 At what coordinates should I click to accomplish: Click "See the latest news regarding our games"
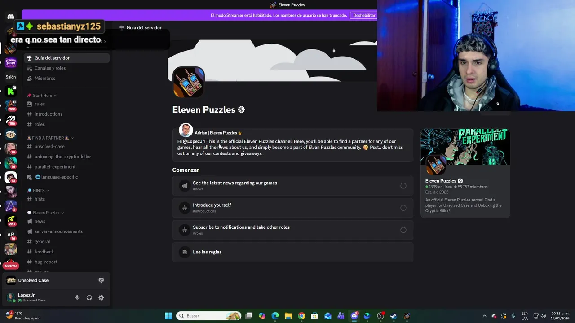(292, 186)
